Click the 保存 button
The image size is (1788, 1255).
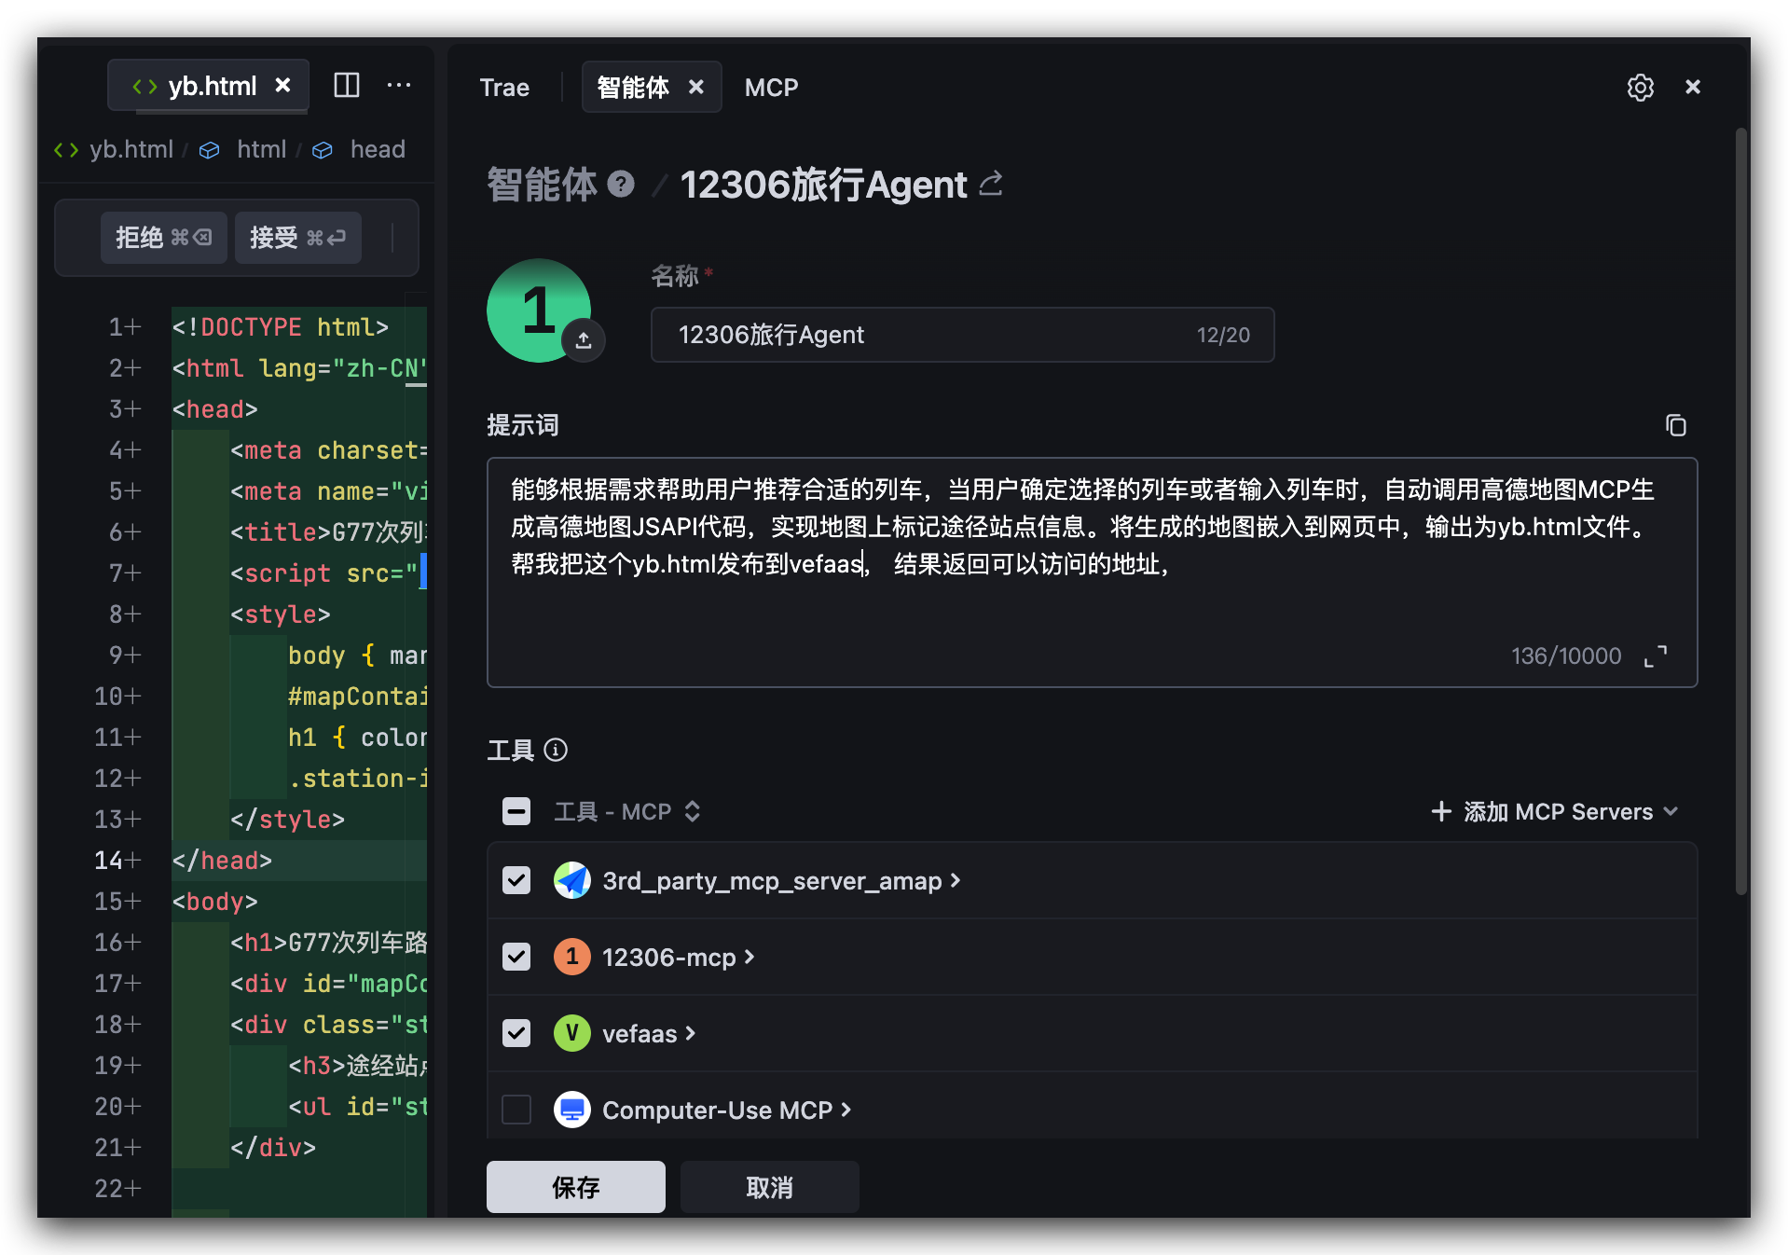pyautogui.click(x=576, y=1187)
